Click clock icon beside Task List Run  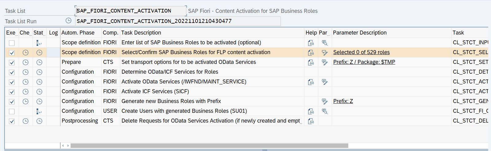(x=68, y=21)
